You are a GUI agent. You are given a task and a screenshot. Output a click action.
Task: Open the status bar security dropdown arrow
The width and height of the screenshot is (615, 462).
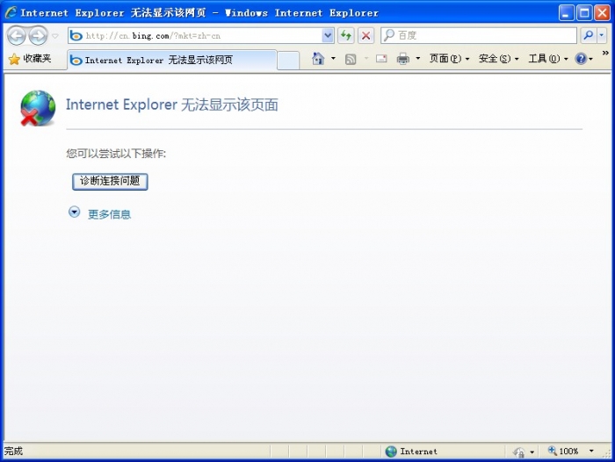(532, 451)
